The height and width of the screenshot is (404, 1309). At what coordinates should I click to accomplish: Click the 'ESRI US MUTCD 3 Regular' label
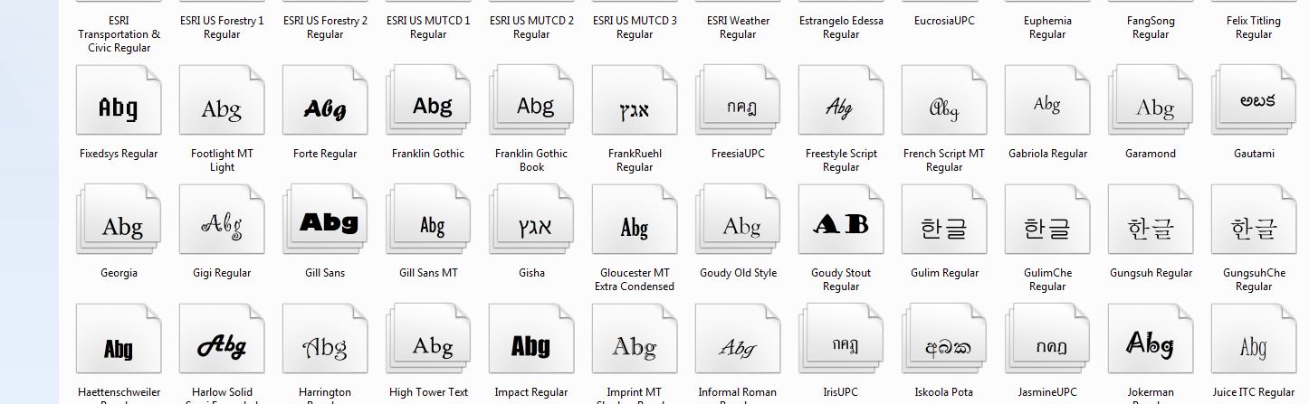coord(635,27)
